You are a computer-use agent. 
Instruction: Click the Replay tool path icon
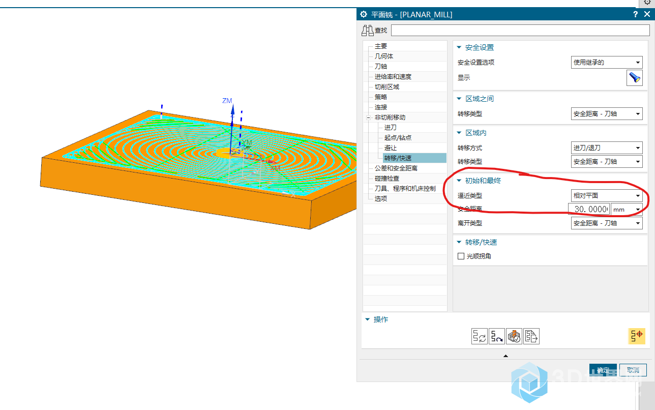coord(497,336)
